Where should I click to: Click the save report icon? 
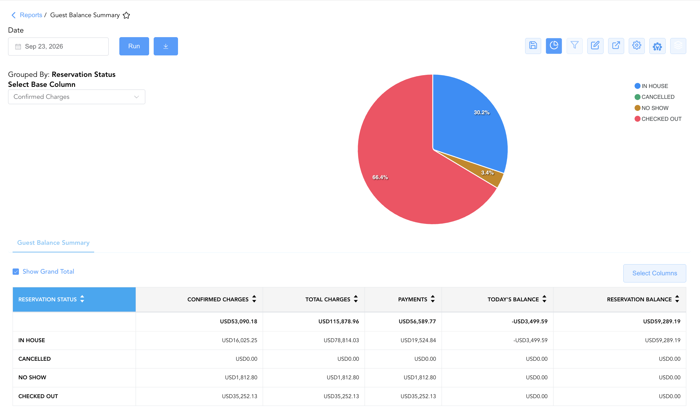(x=533, y=46)
